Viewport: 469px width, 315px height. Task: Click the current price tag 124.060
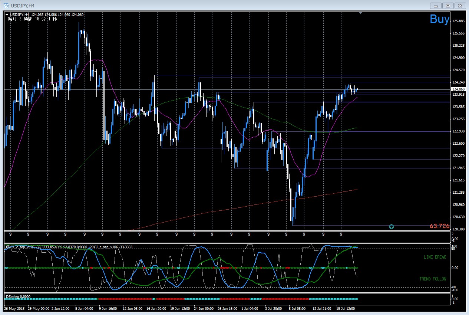458,89
